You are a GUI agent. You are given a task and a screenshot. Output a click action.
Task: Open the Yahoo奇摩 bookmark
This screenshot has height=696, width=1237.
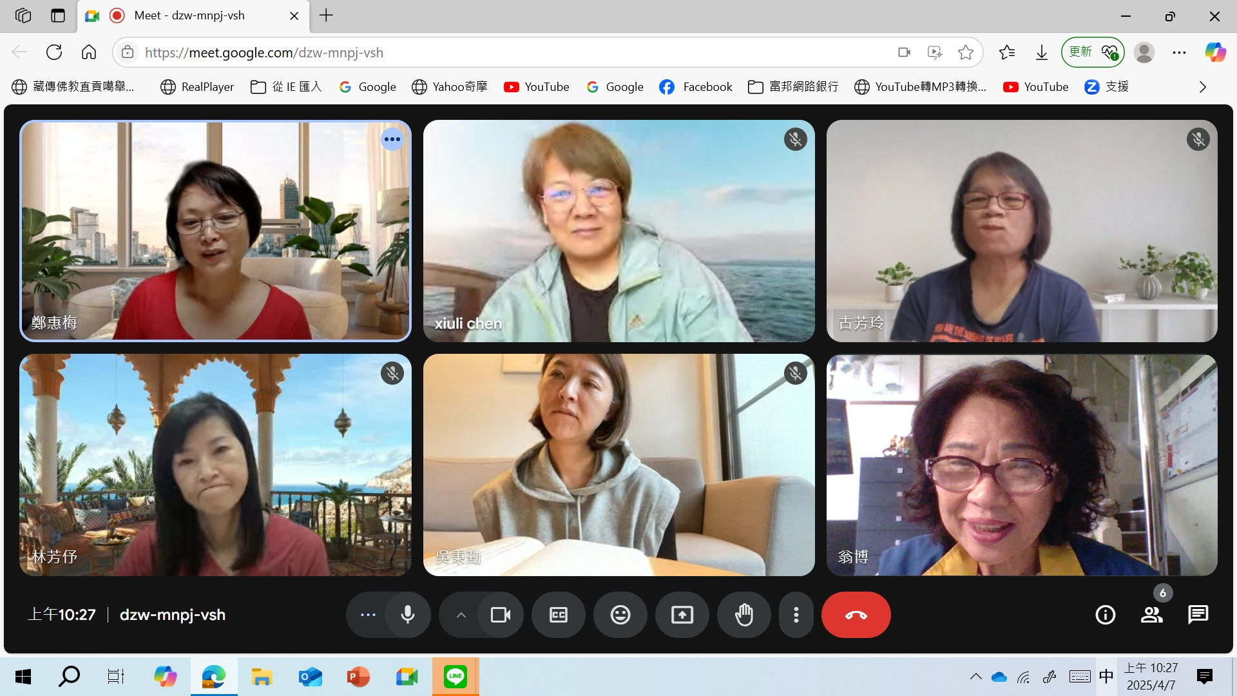click(450, 87)
